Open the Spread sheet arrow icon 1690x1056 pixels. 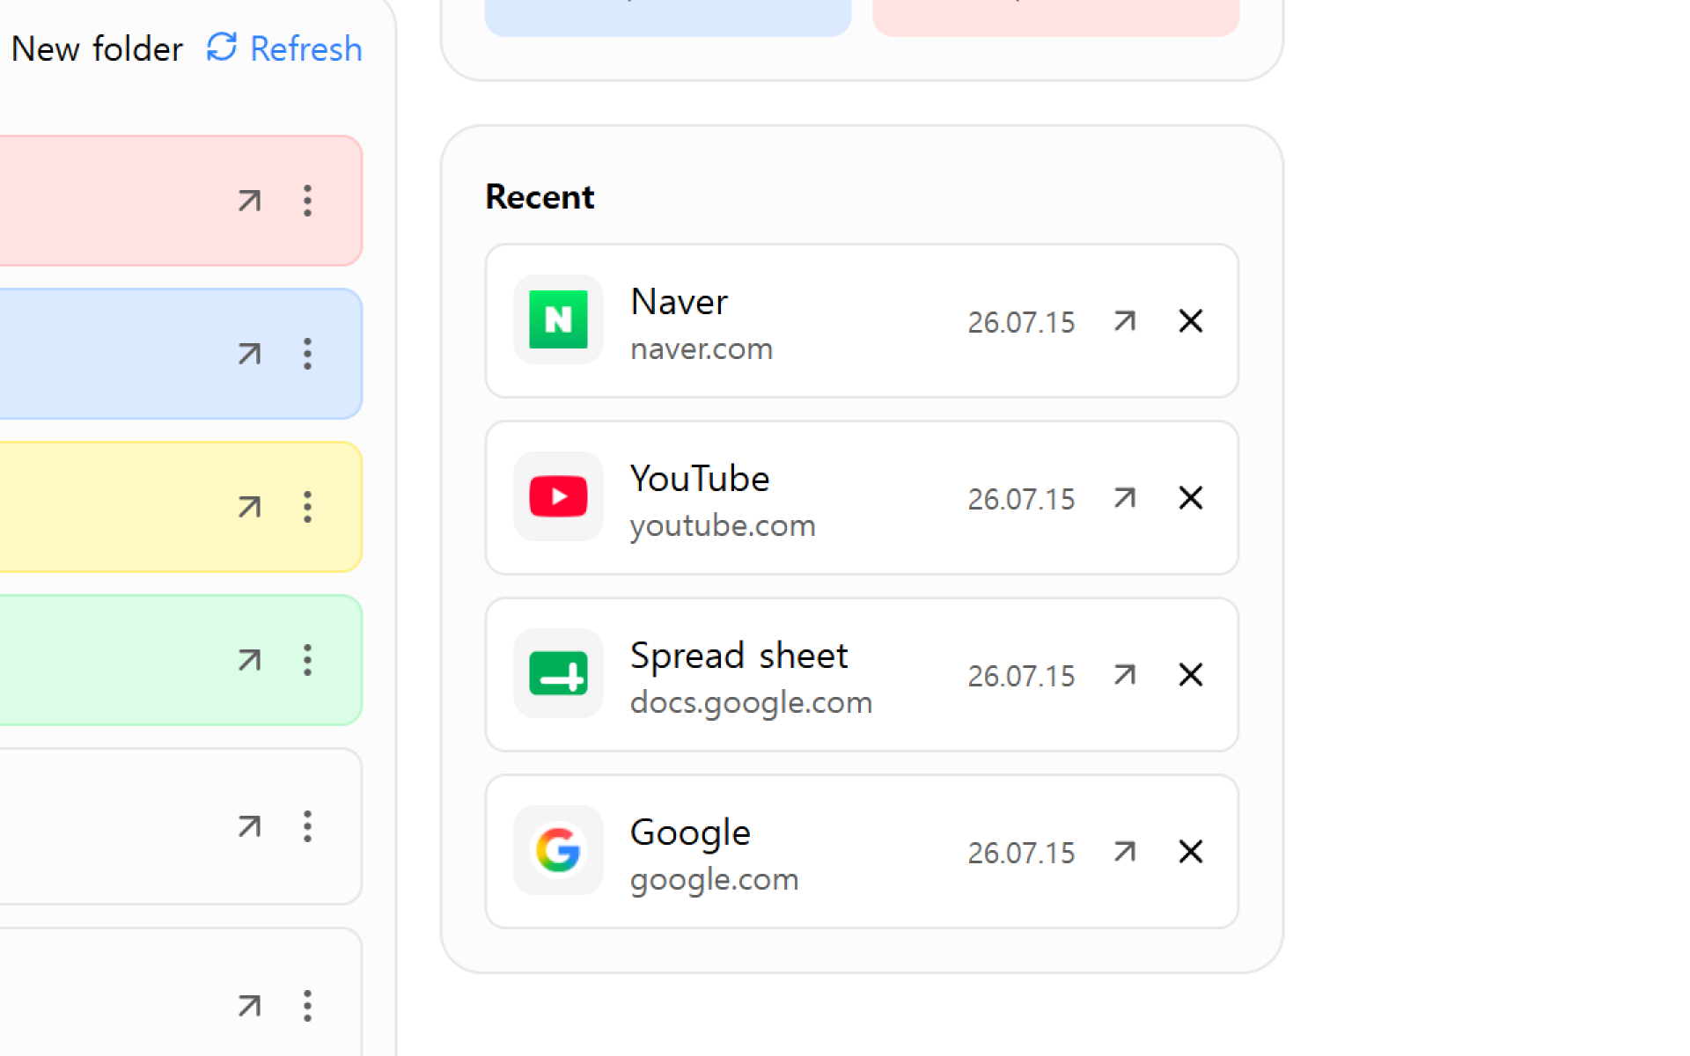click(x=1124, y=675)
